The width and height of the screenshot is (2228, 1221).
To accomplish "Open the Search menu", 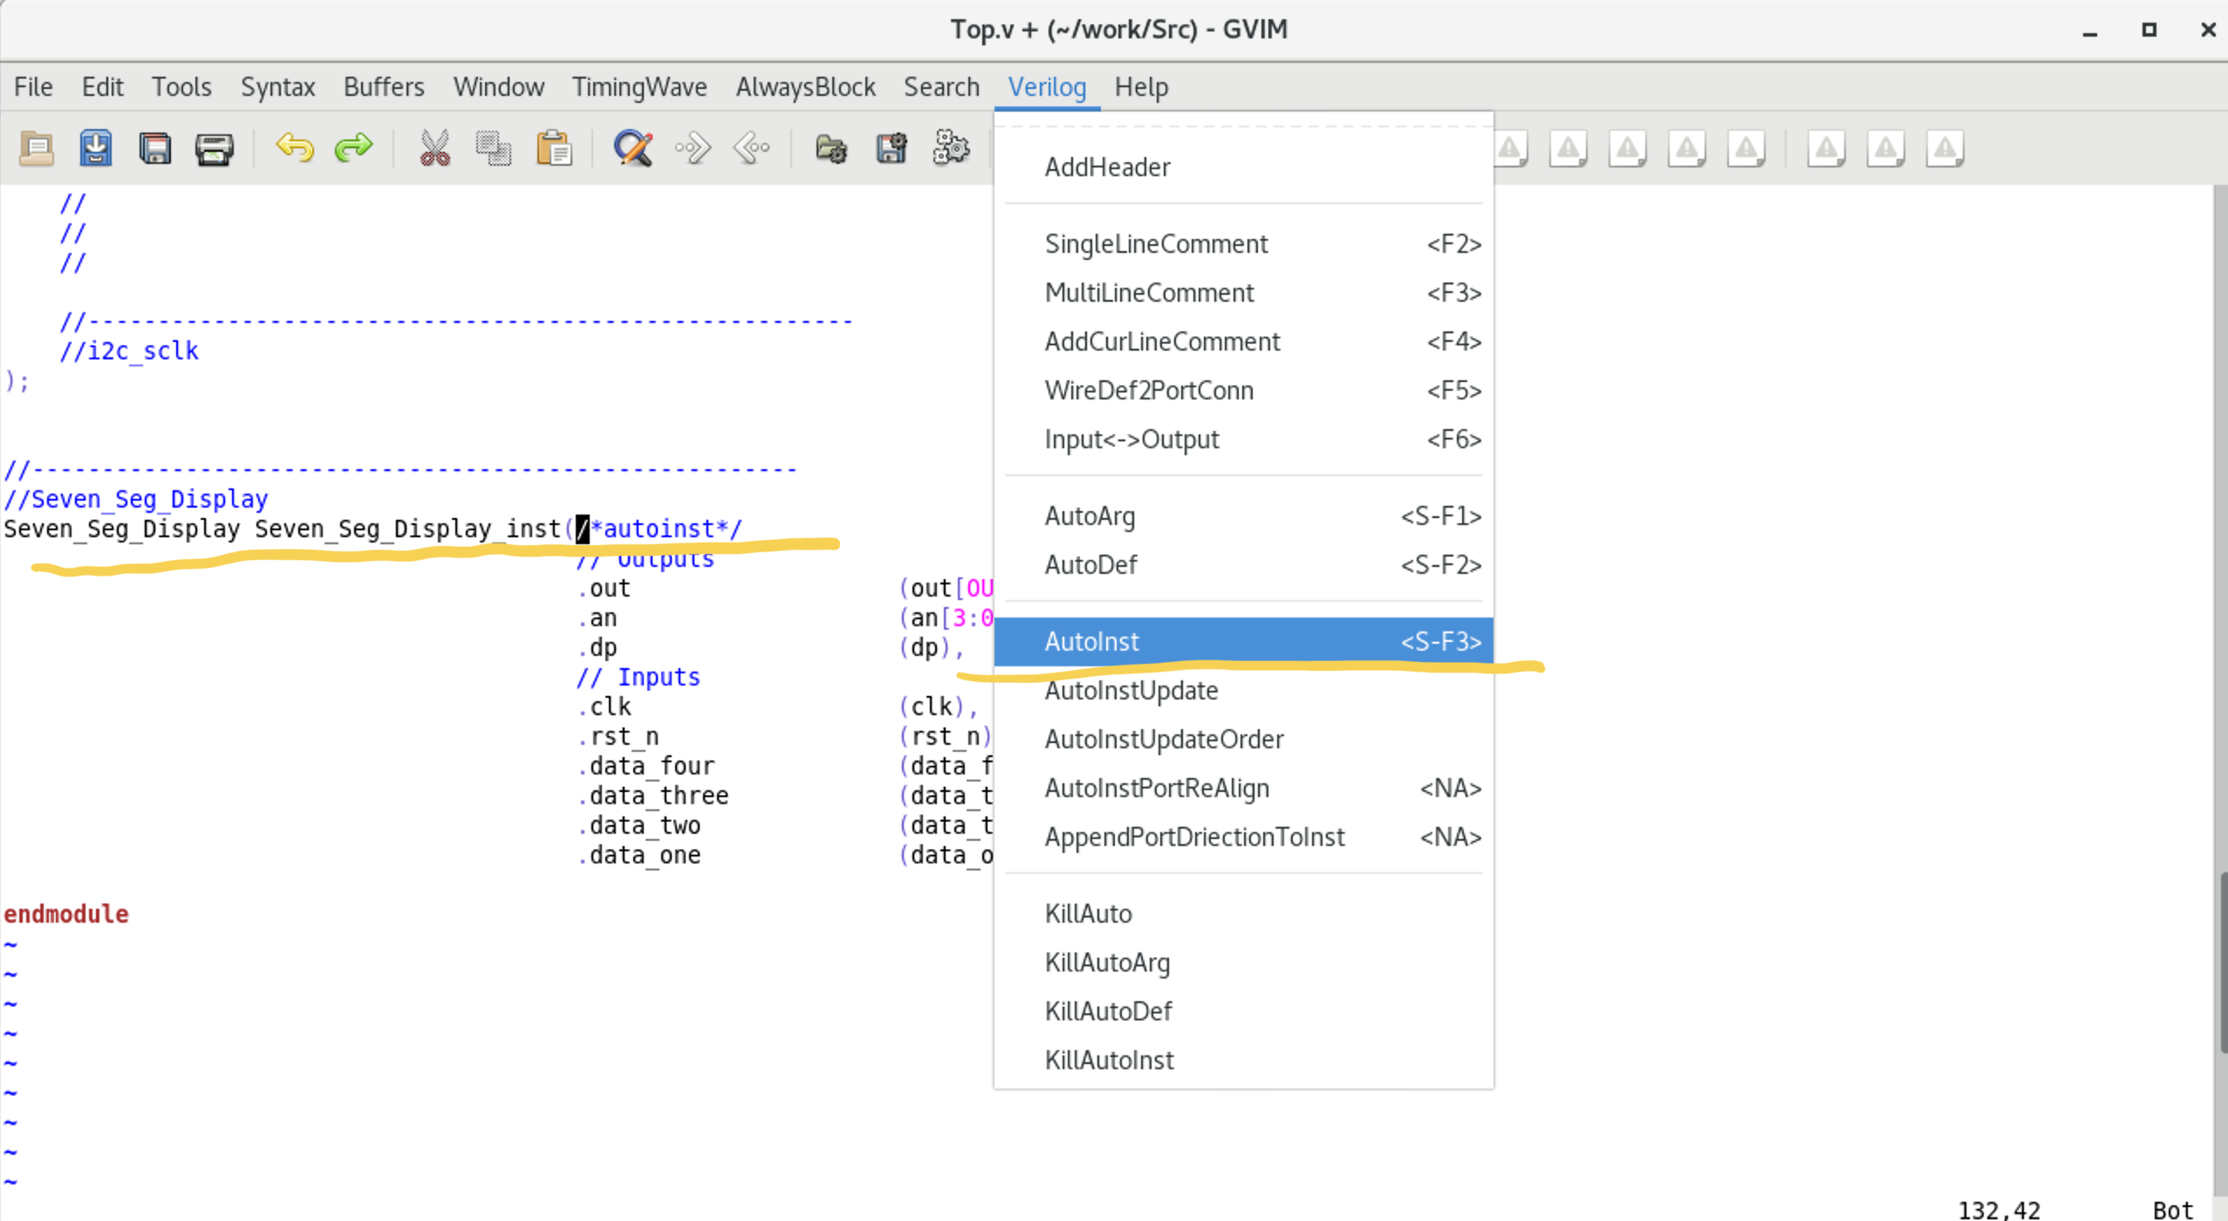I will pos(941,87).
